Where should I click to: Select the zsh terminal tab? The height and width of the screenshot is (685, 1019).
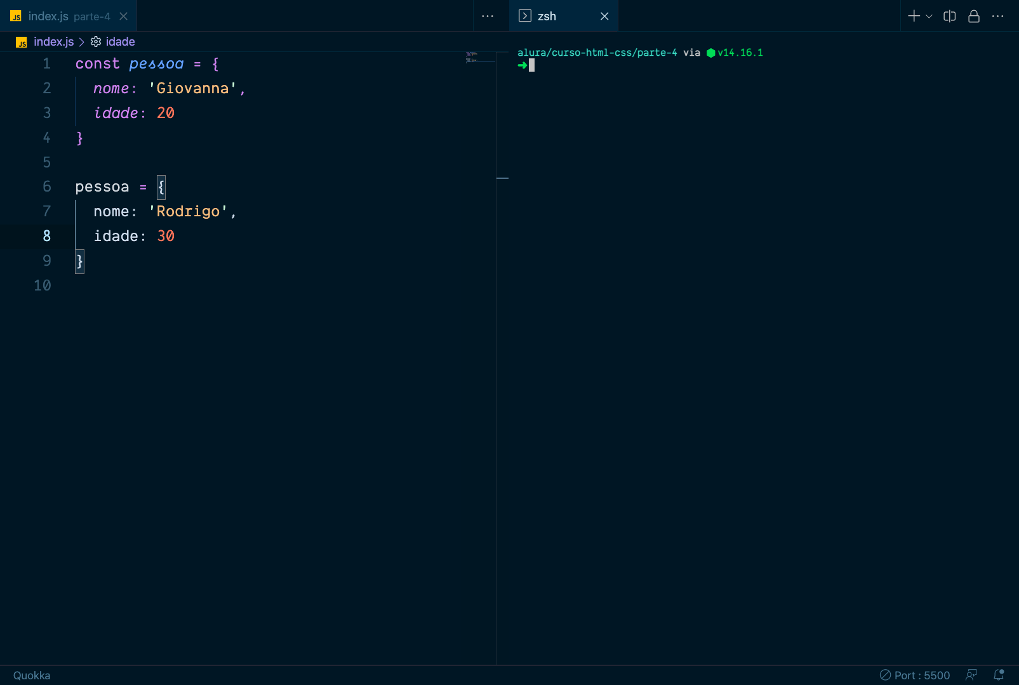pyautogui.click(x=563, y=16)
